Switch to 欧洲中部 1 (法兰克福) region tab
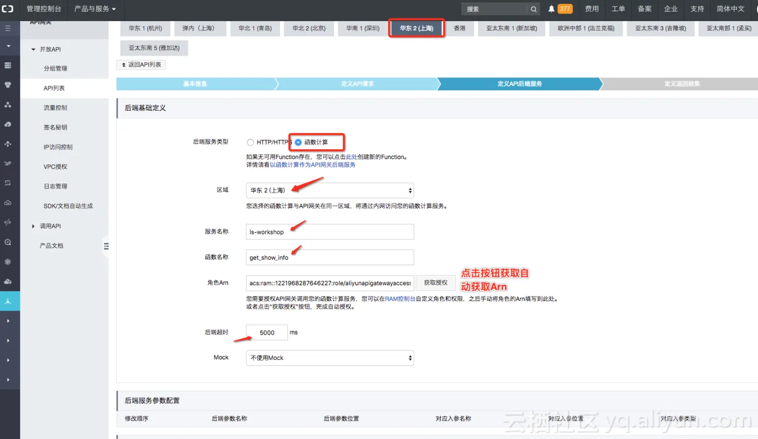Image resolution: width=758 pixels, height=439 pixels. tap(586, 28)
